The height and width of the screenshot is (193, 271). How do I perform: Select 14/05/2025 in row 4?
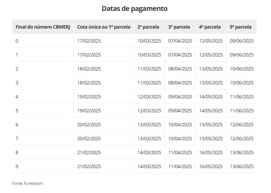pyautogui.click(x=211, y=97)
